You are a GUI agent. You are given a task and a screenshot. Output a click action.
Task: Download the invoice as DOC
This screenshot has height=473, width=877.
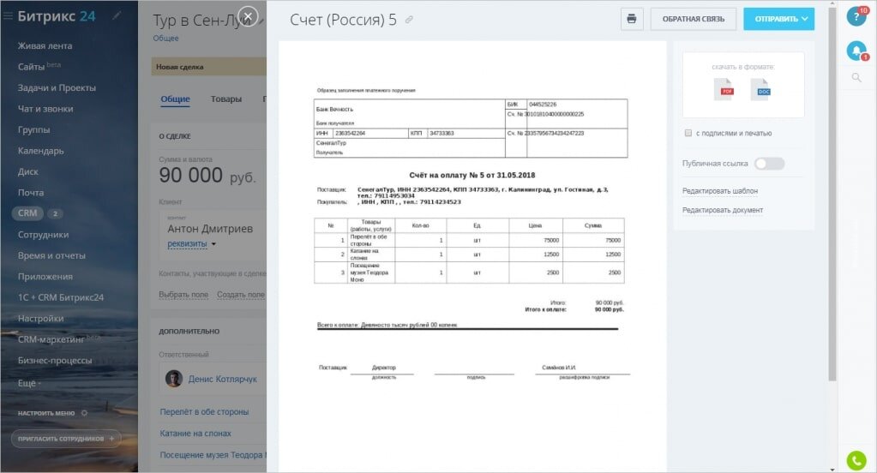coord(762,89)
